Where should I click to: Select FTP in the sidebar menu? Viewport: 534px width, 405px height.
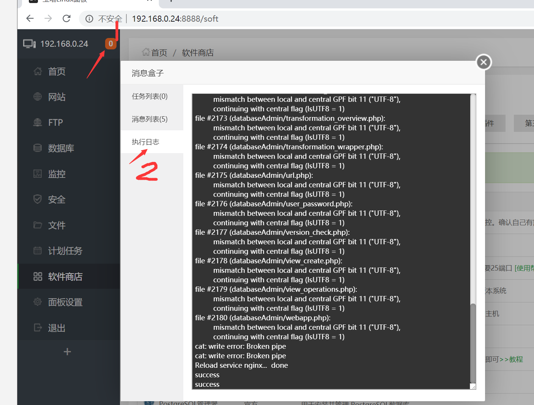pos(55,122)
